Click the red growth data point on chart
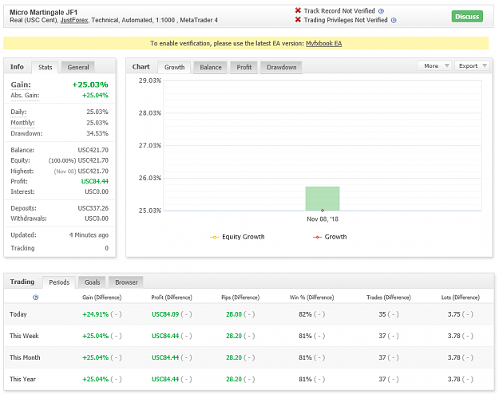 (x=323, y=211)
